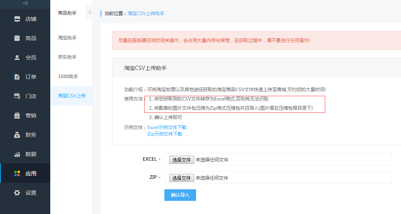Download the Excel示例文件下载 link
The image size is (401, 214).
[167, 127]
